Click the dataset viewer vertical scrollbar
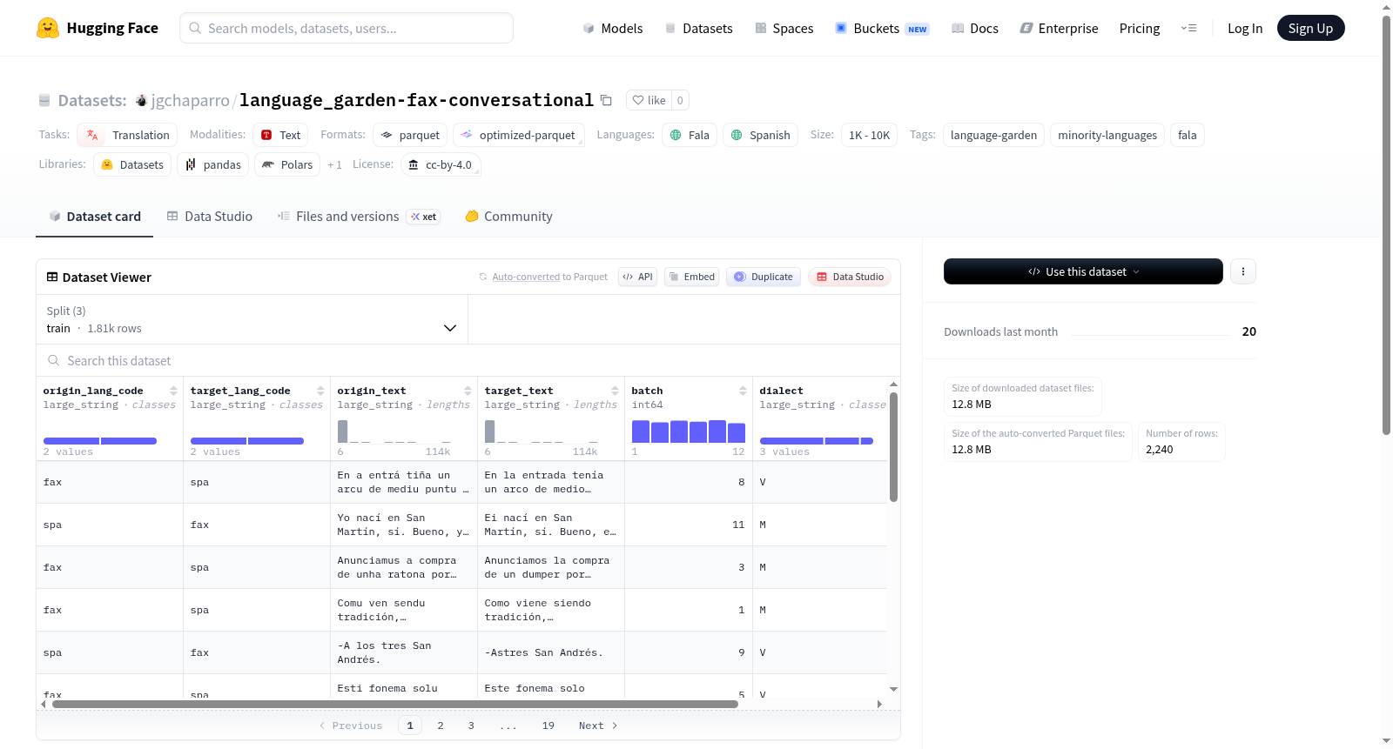1393x749 pixels. coord(893,447)
